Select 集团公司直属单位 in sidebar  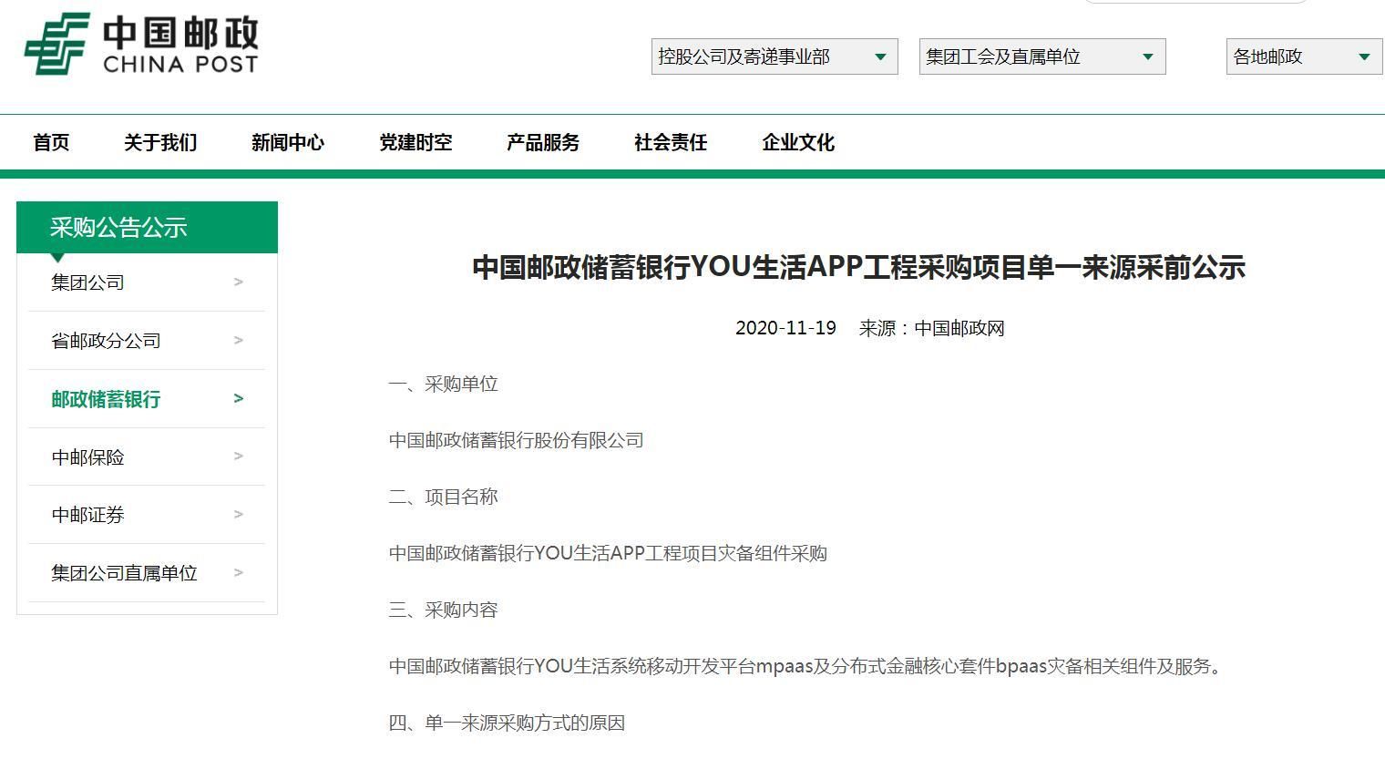[147, 573]
